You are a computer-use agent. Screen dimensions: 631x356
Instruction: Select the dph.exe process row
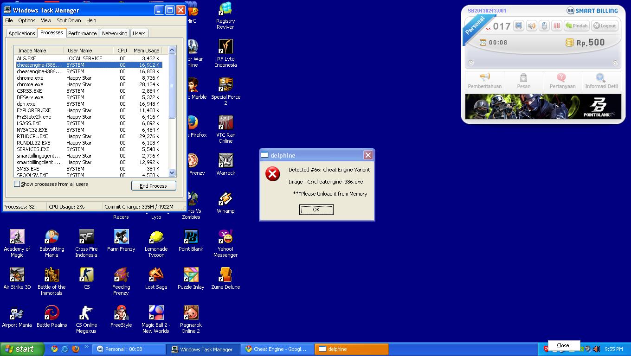click(x=89, y=104)
